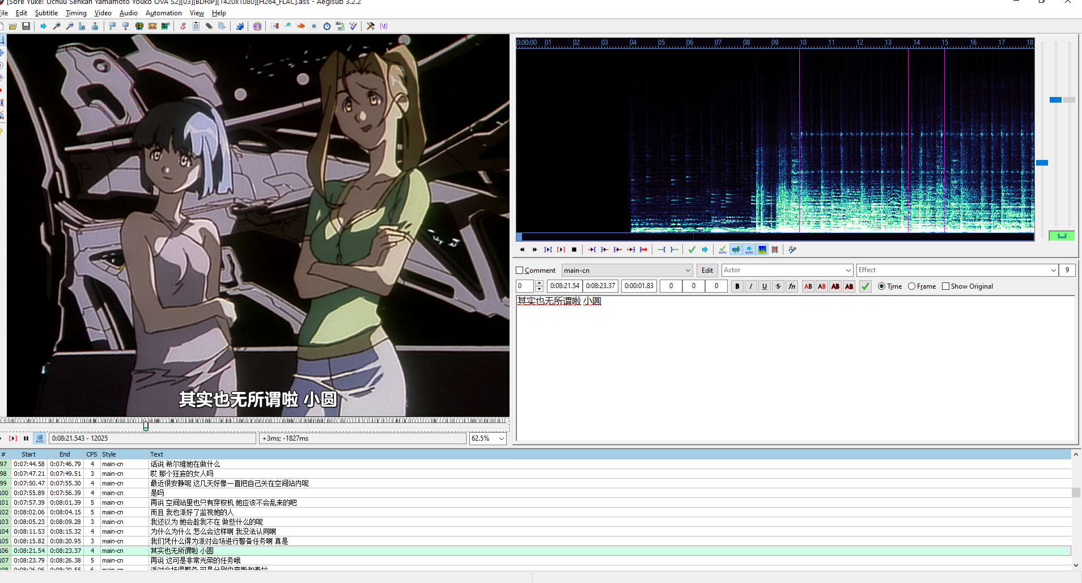
Task: Go to previous line in audio toolbar
Action: coord(522,250)
